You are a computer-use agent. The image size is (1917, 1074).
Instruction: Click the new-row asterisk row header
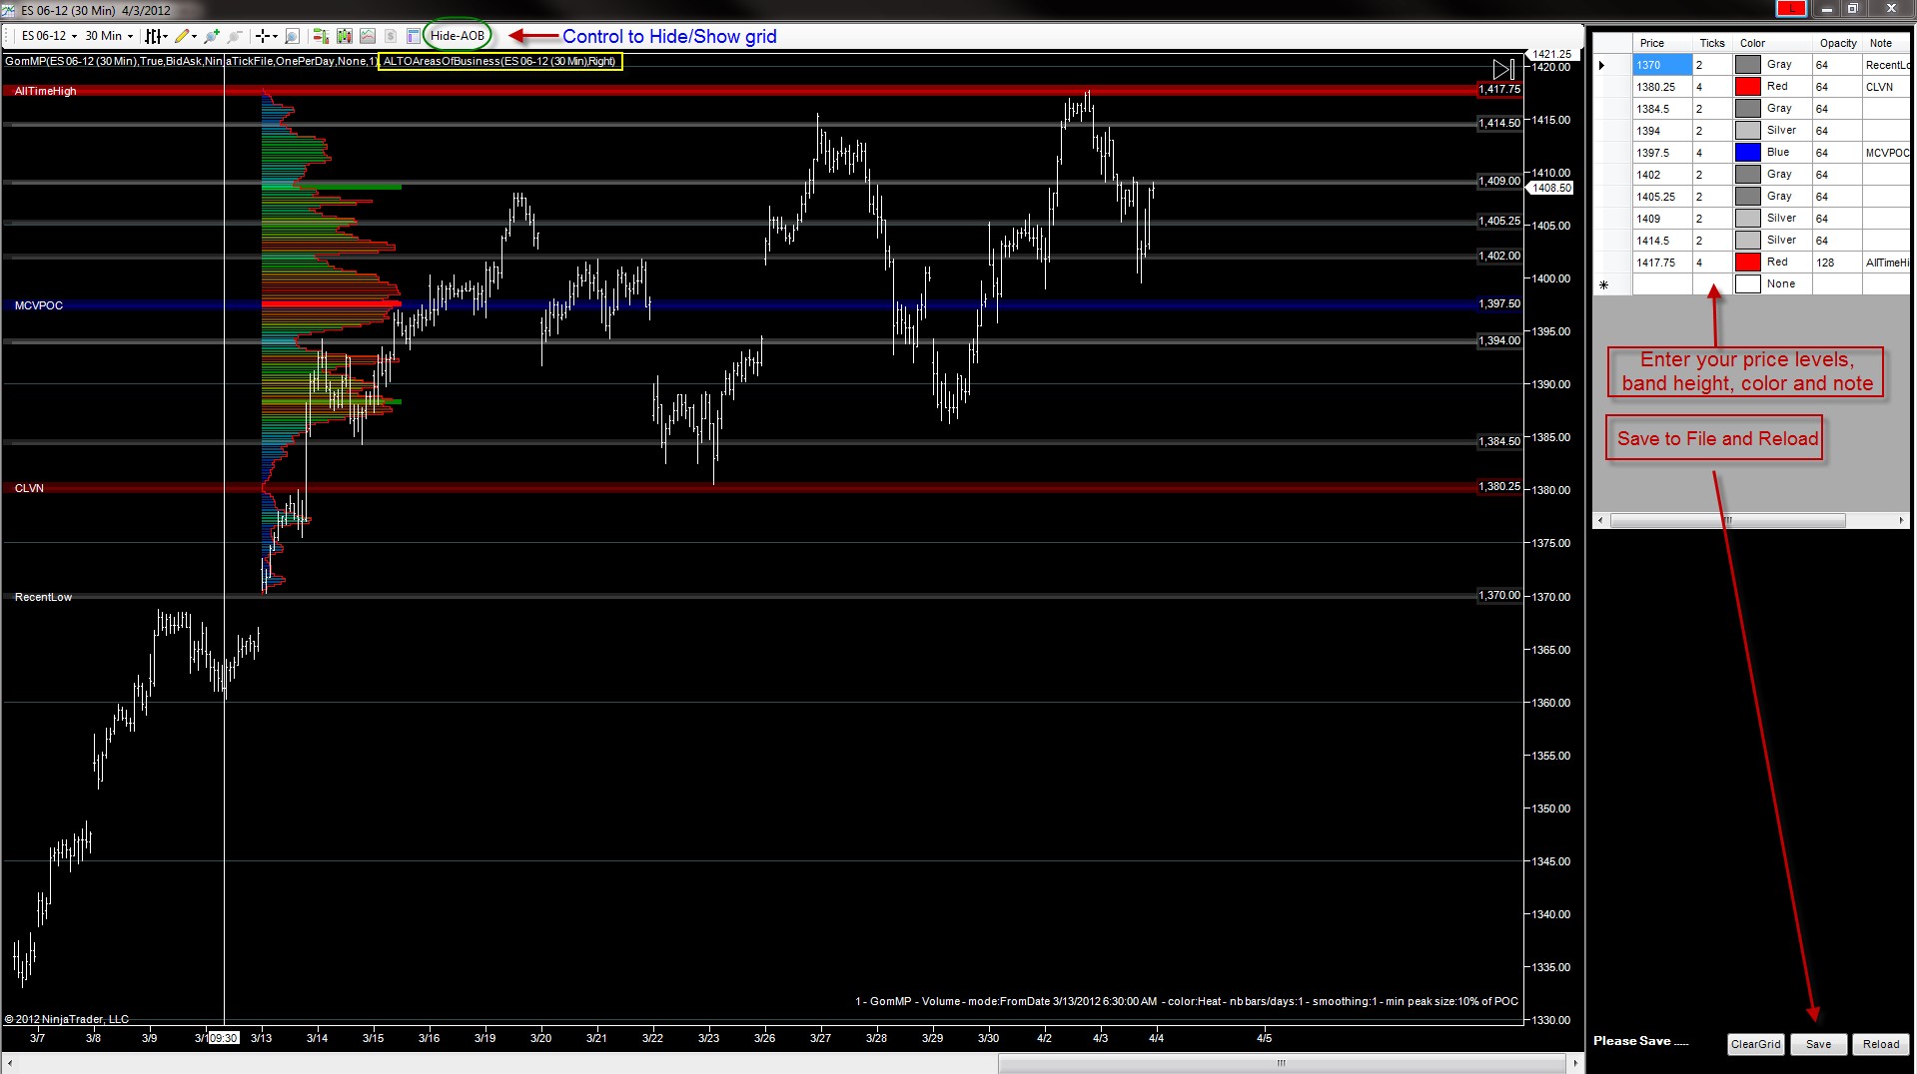(x=1612, y=284)
